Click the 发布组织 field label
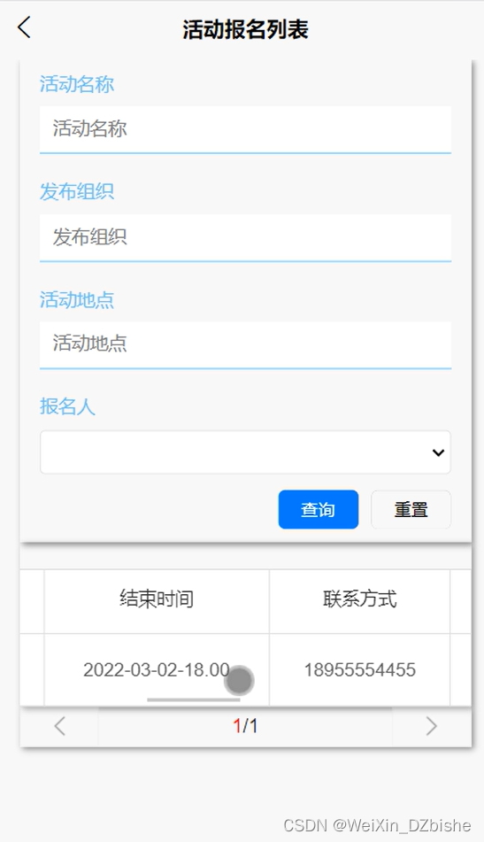The height and width of the screenshot is (842, 484). pos(77,192)
